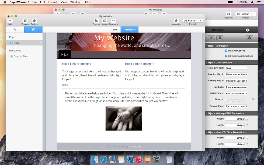The height and width of the screenshot is (165, 264).
Task: Click the Hijax navigation tab in preview
Action: pos(65,54)
